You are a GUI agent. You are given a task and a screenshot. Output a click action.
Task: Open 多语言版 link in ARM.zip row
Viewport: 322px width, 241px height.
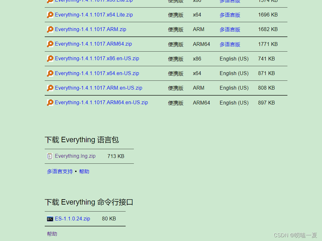230,29
